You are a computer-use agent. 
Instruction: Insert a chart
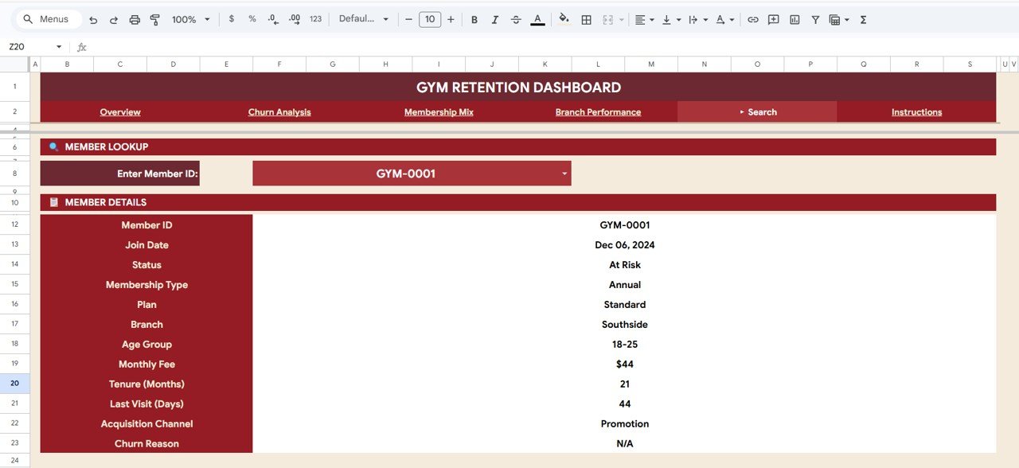coord(794,19)
